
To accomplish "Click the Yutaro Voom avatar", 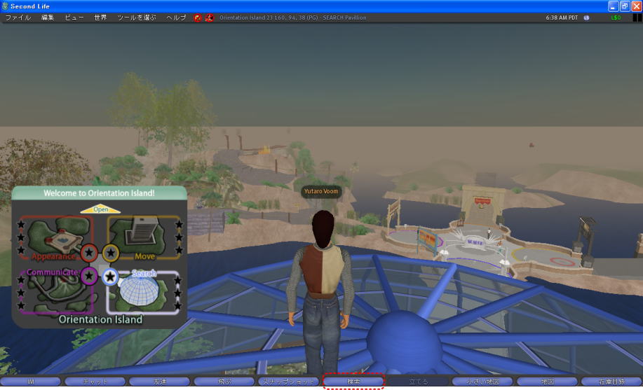I will 321,291.
